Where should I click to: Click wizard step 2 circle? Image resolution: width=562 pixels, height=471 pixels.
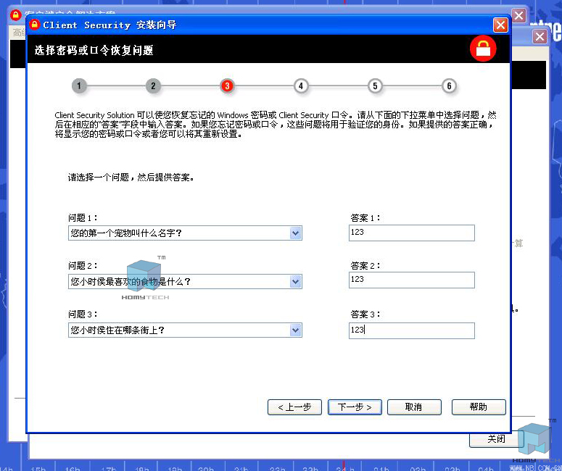click(152, 86)
